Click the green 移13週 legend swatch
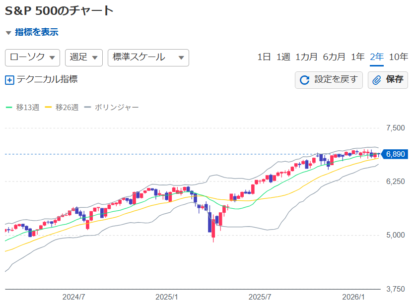 pyautogui.click(x=9, y=107)
